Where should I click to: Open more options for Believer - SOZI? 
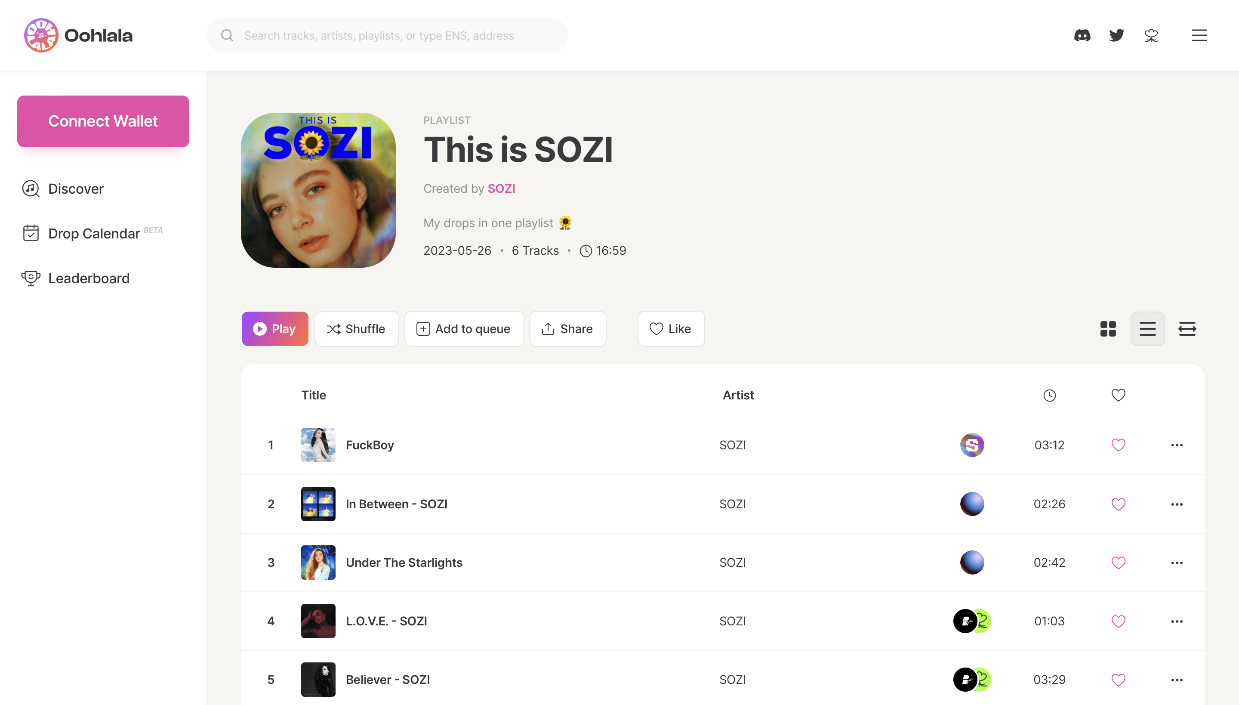(1177, 679)
